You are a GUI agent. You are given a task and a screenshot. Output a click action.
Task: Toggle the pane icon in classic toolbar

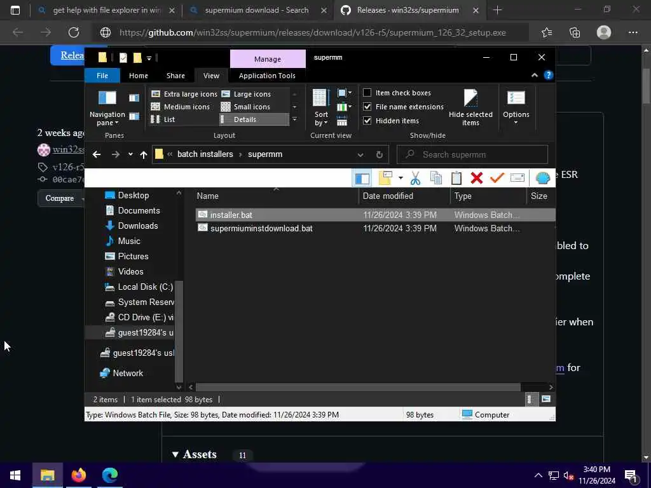[x=362, y=179]
